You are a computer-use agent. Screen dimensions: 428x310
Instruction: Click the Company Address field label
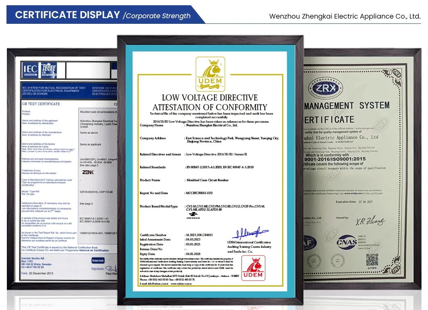pyautogui.click(x=153, y=138)
